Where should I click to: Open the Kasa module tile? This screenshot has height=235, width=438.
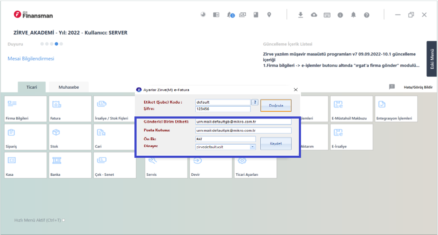point(25,165)
